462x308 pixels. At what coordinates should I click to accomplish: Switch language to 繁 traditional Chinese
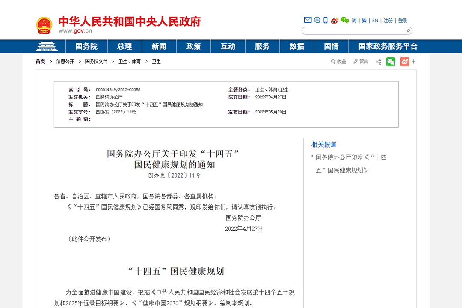(x=365, y=20)
